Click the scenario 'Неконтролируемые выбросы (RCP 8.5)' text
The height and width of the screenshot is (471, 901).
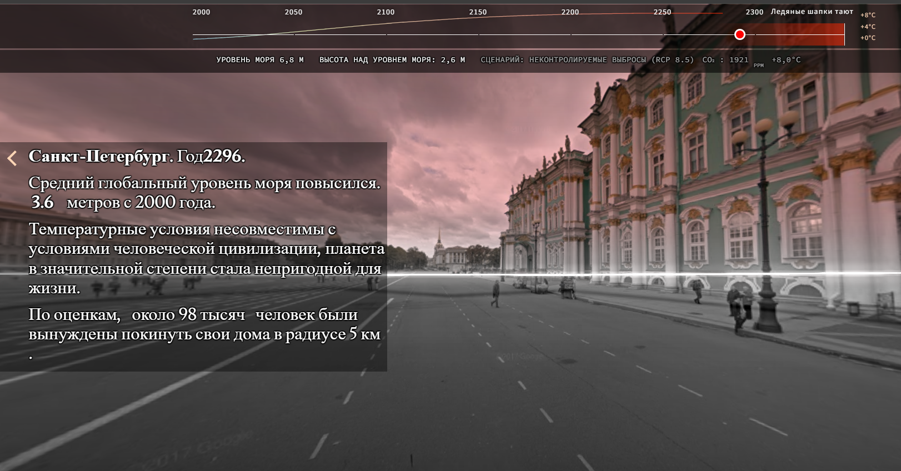[587, 60]
